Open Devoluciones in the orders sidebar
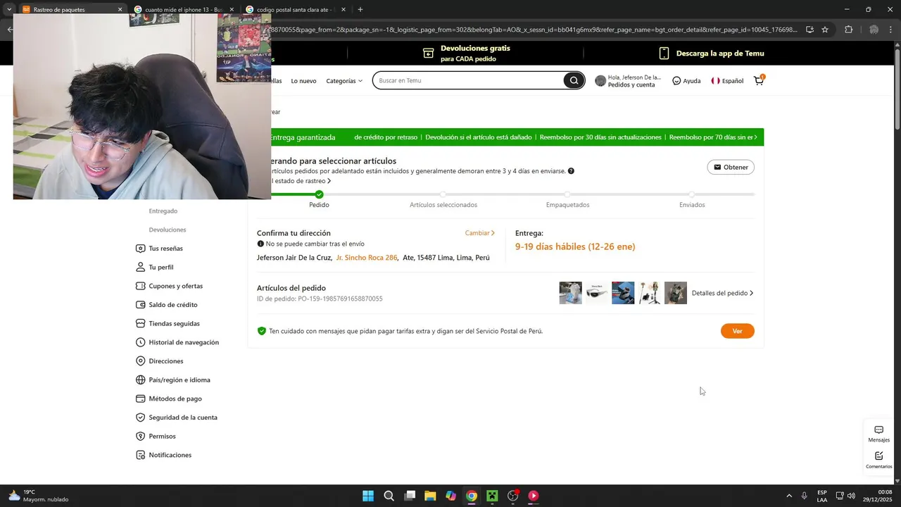This screenshot has width=901, height=507. [168, 230]
